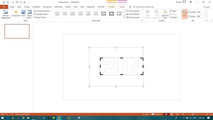Screen dimensions: 213x120
Task: Open Corrections brightness menu
Action: coord(16,14)
